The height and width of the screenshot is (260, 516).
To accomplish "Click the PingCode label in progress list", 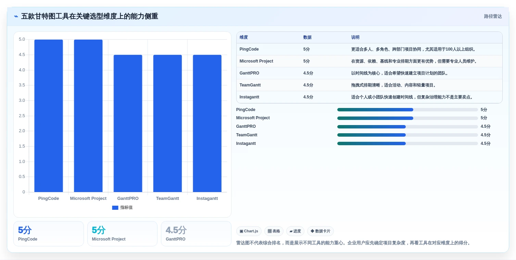I will coord(246,110).
